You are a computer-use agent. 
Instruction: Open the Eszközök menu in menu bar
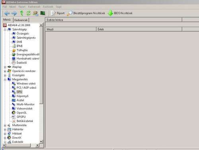pos(48,7)
